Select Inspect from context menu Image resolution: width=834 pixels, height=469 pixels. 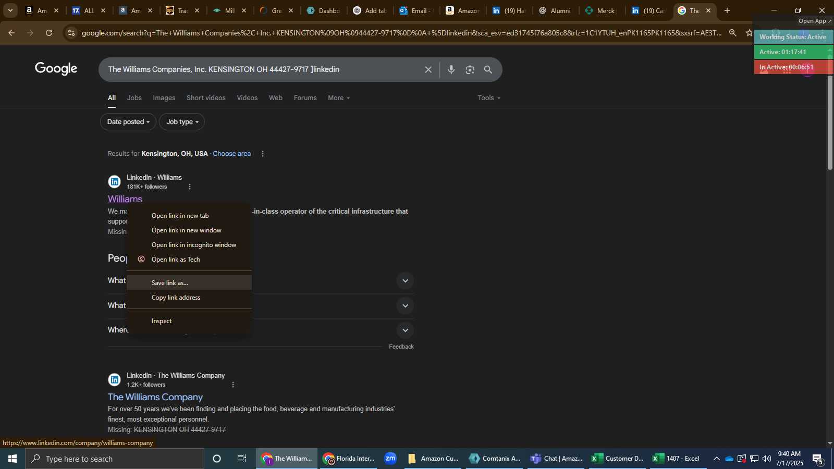pos(189,321)
